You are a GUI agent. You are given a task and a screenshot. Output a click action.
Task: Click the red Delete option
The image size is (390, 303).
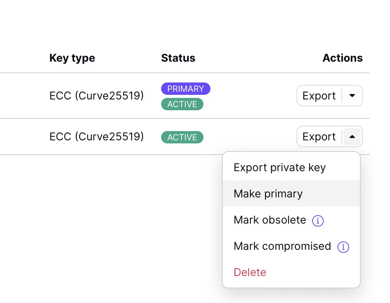click(250, 273)
